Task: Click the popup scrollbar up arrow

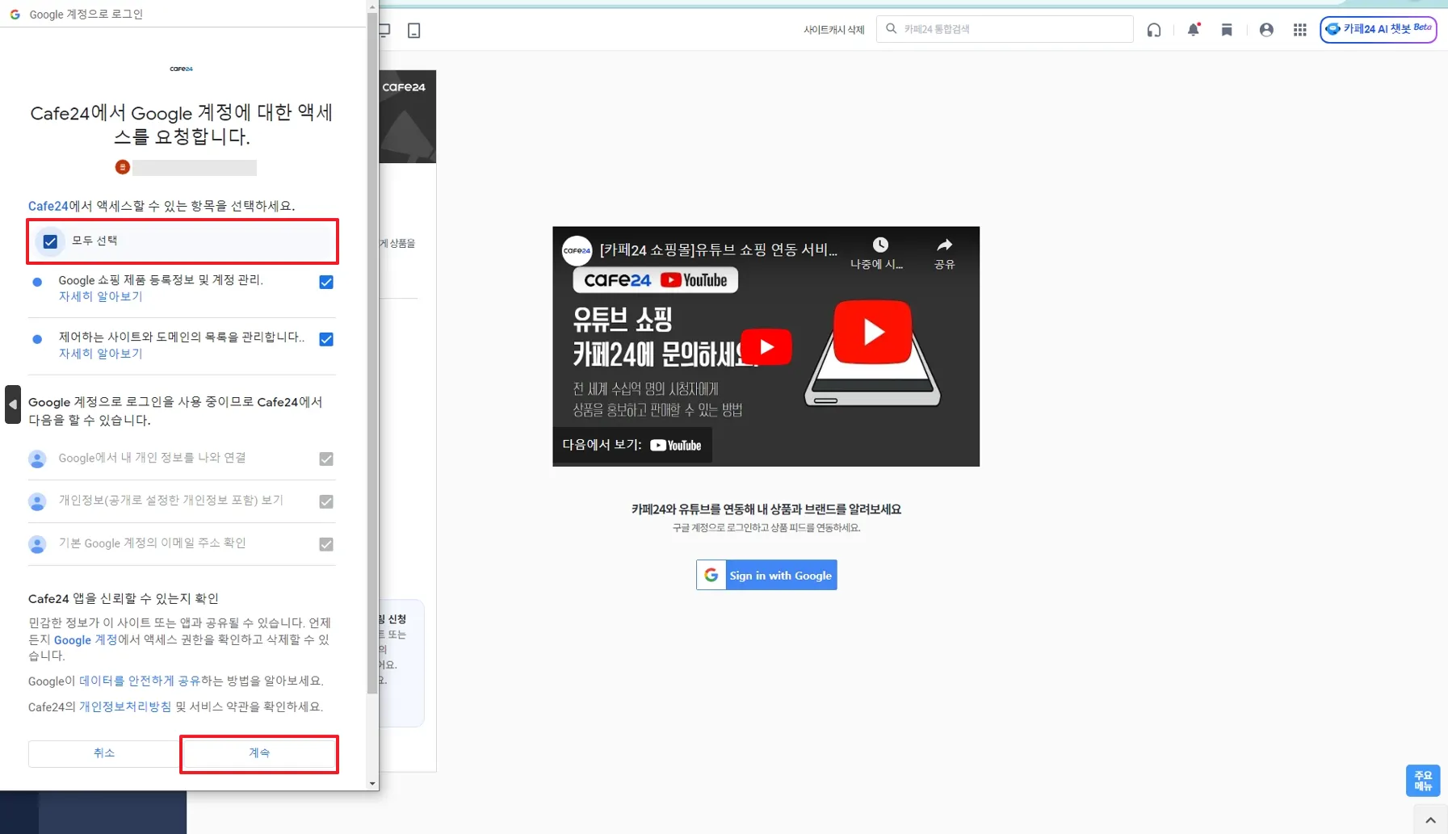Action: (372, 6)
